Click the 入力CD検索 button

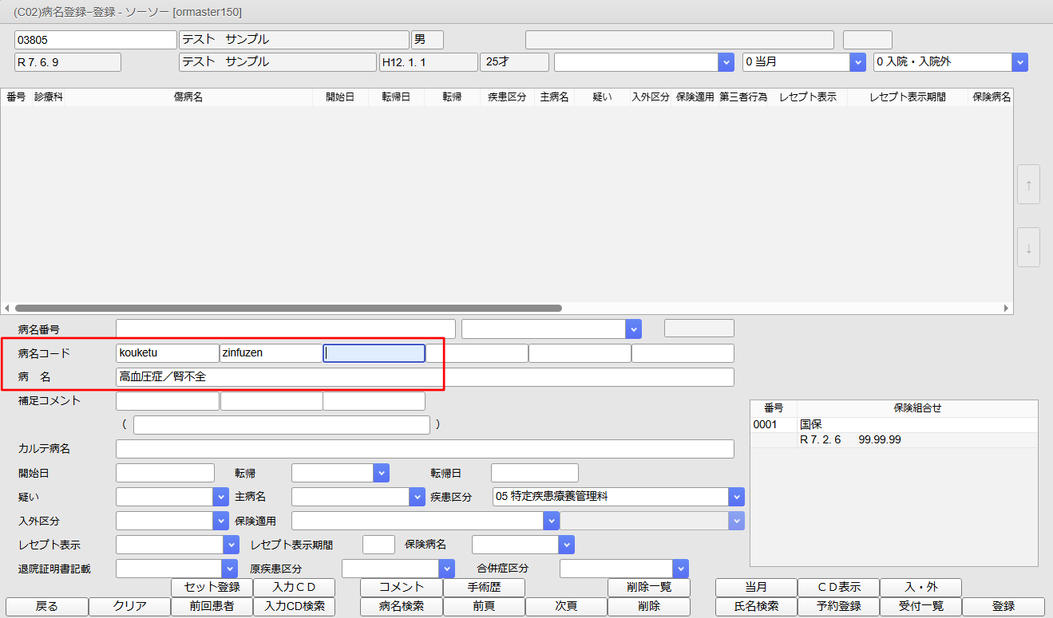[x=295, y=606]
